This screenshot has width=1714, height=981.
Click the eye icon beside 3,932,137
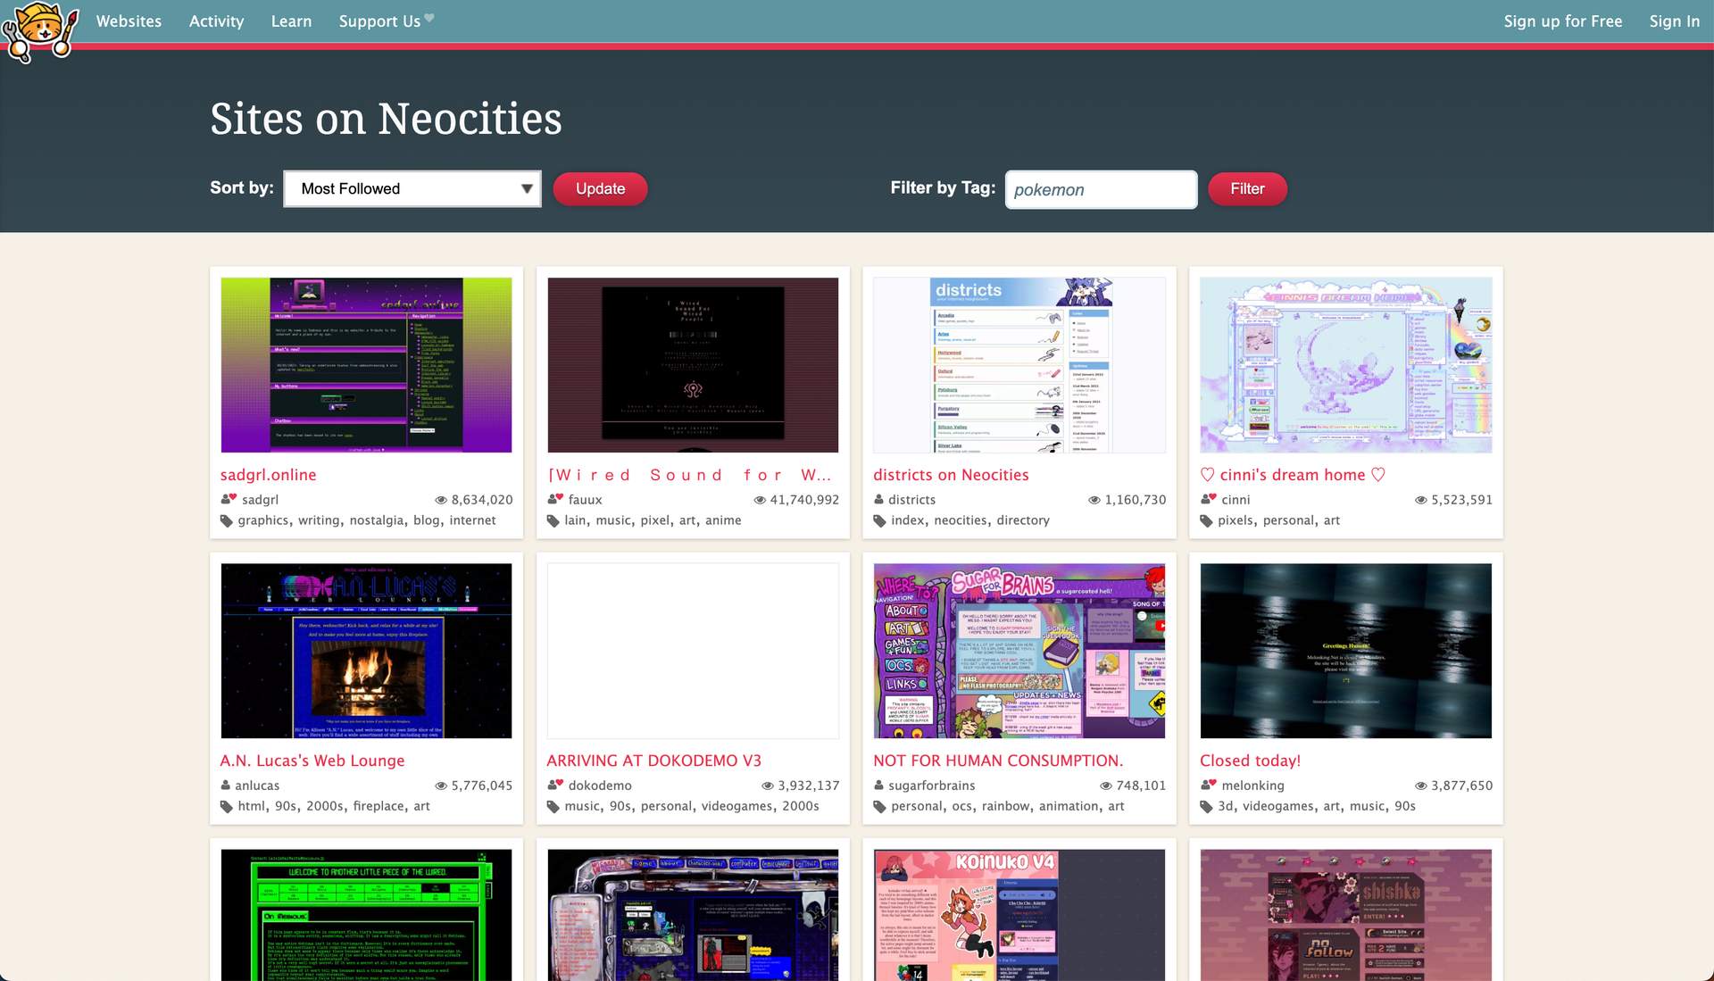click(x=768, y=786)
